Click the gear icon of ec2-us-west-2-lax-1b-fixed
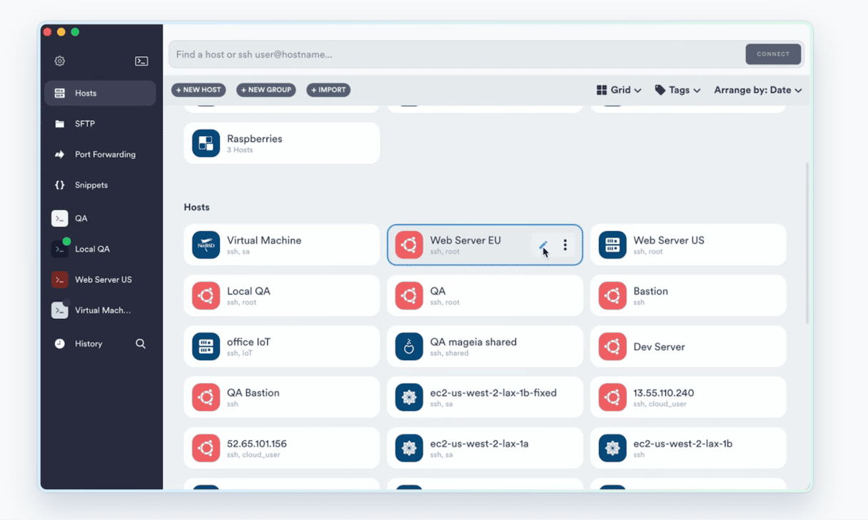 [x=409, y=397]
